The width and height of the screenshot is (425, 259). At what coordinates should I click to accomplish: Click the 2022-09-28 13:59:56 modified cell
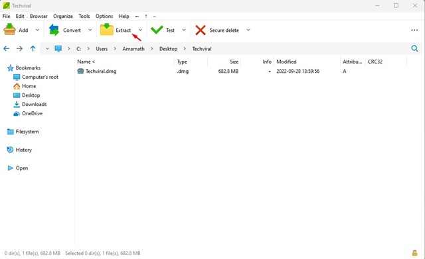click(x=298, y=72)
